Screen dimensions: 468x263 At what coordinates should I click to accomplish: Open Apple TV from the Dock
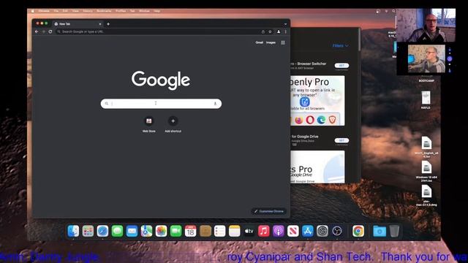point(249,231)
